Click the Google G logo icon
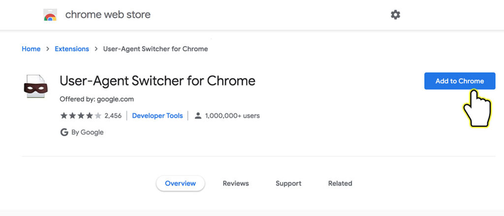Image resolution: width=504 pixels, height=216 pixels. pyautogui.click(x=64, y=132)
